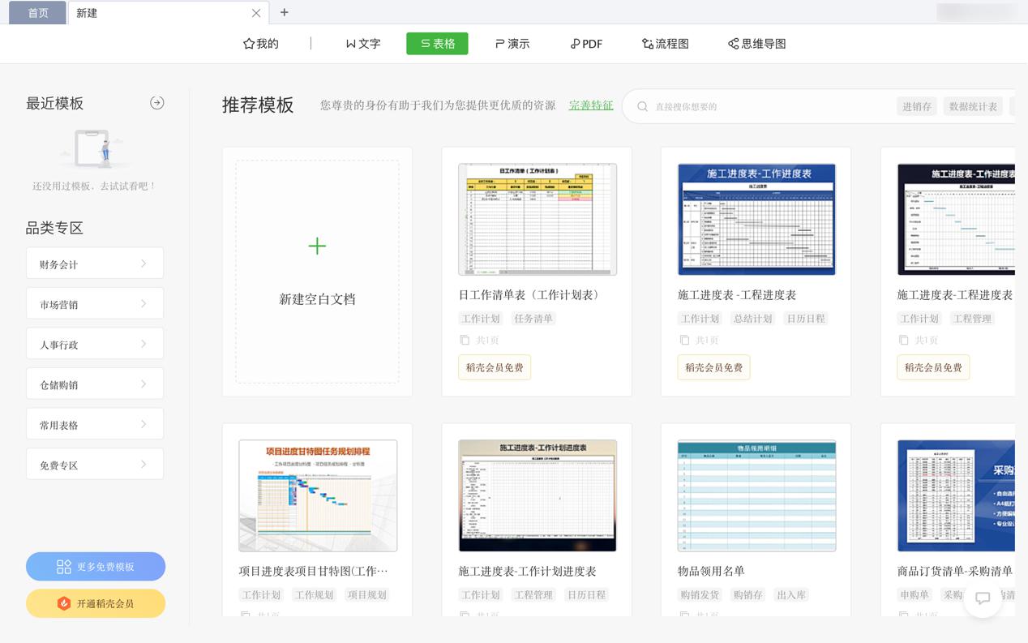Click the 施工进度表-工作计划进度表 title
The width and height of the screenshot is (1028, 643).
(x=527, y=571)
